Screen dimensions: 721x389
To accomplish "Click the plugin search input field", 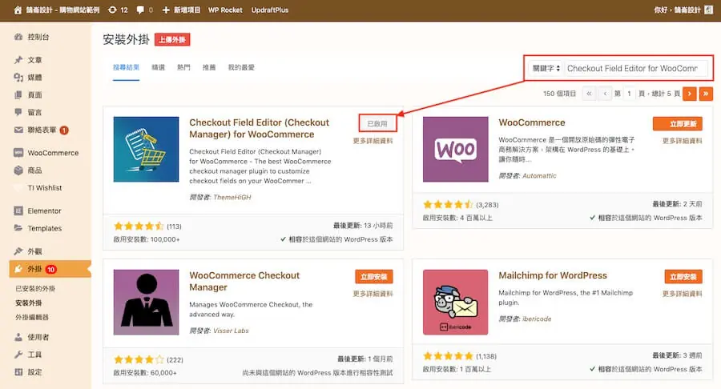I will pyautogui.click(x=636, y=68).
